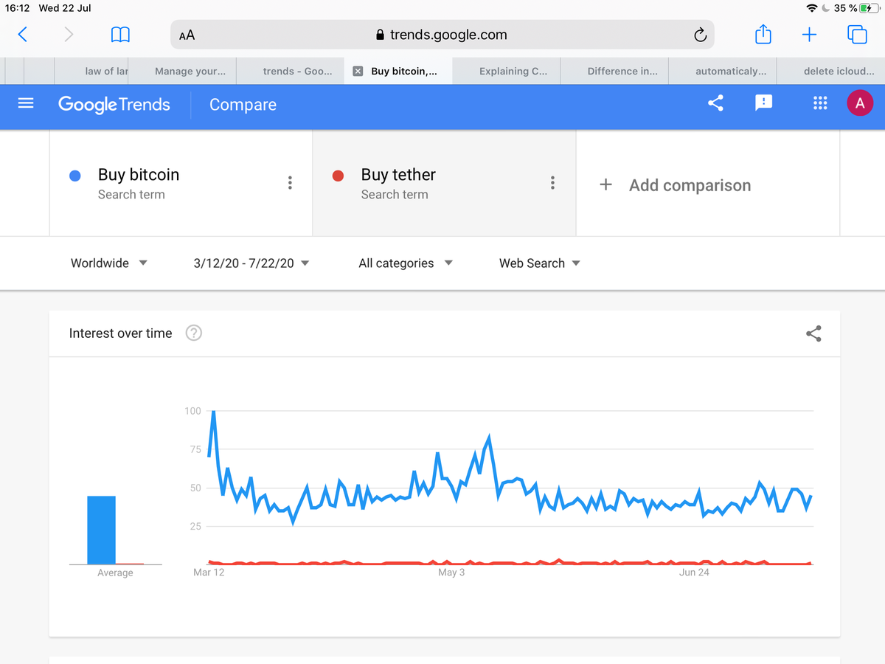Click the AA text size control in the address bar
The image size is (885, 664).
[x=186, y=34]
